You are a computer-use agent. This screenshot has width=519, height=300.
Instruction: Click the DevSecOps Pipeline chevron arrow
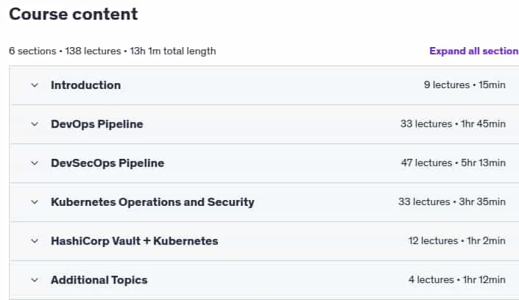coord(35,163)
